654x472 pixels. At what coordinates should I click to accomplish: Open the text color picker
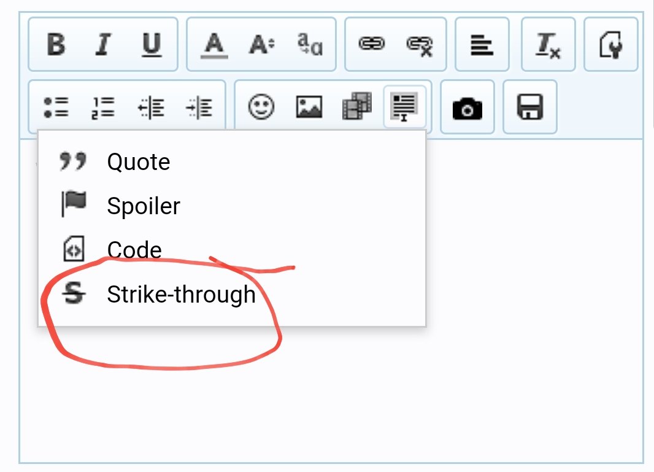point(214,44)
